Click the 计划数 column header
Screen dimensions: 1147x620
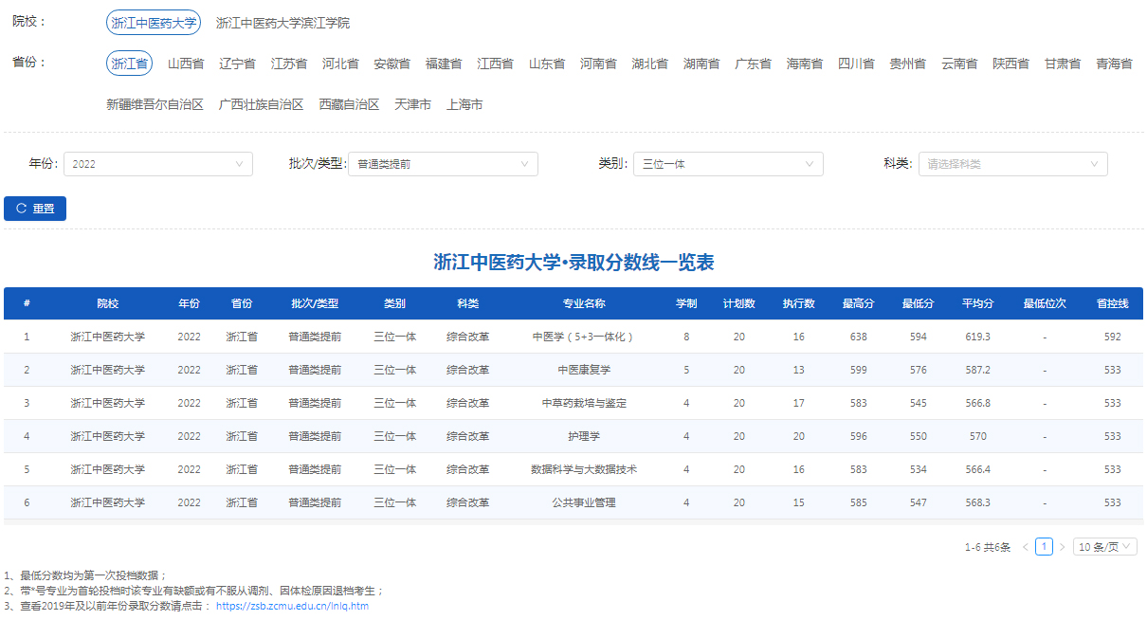(x=738, y=303)
